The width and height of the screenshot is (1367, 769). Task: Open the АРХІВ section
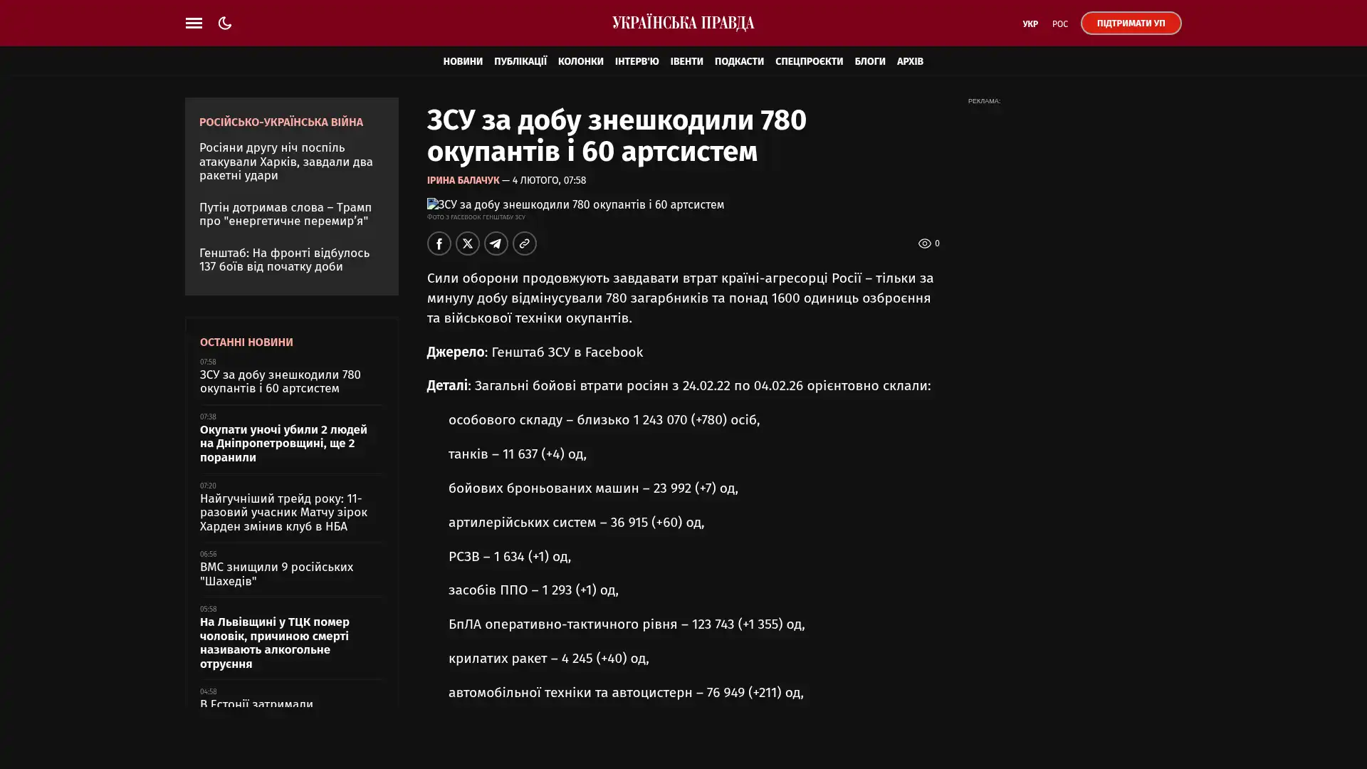pyautogui.click(x=909, y=62)
